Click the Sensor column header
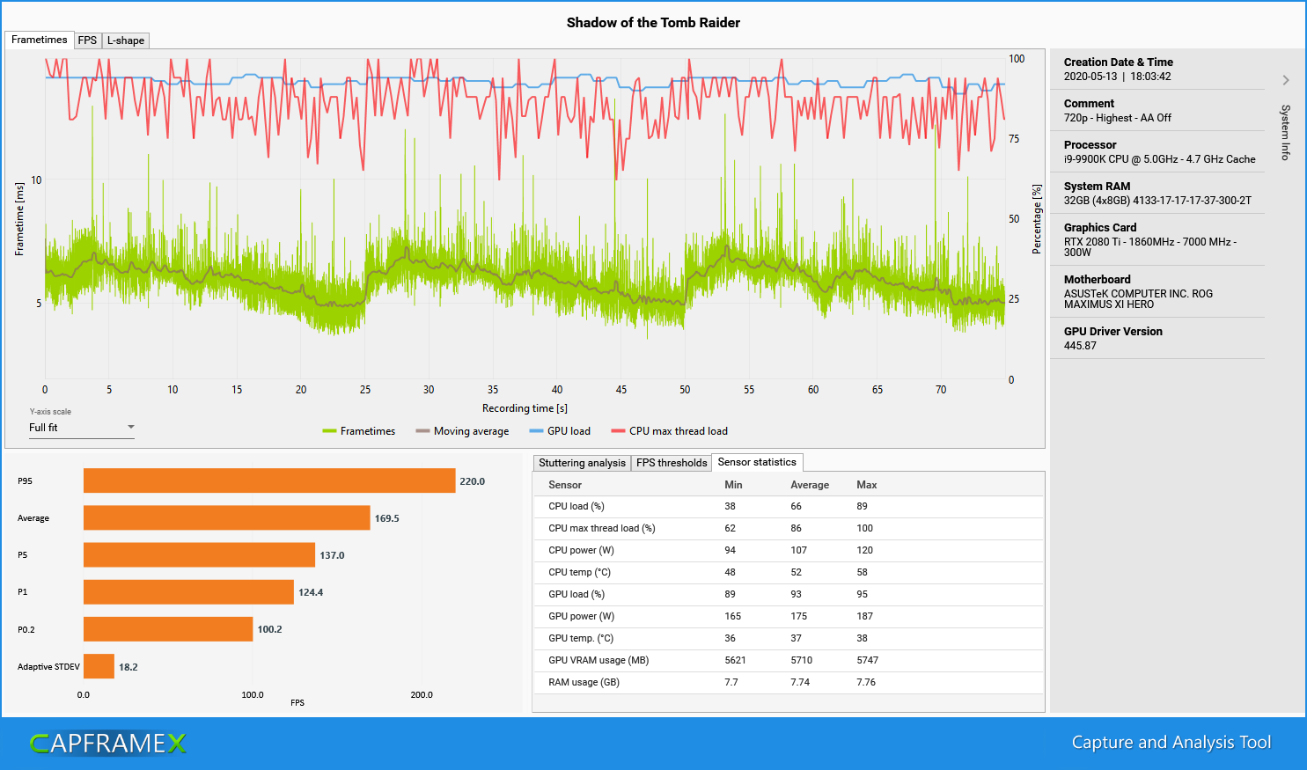This screenshot has height=770, width=1307. click(x=565, y=485)
